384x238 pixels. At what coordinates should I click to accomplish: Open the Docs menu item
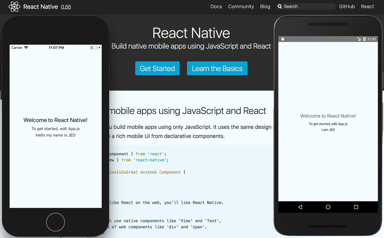[216, 6]
